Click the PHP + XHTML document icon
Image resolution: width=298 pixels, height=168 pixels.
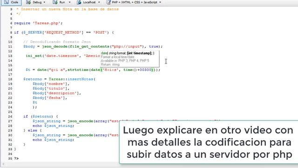(108, 2)
